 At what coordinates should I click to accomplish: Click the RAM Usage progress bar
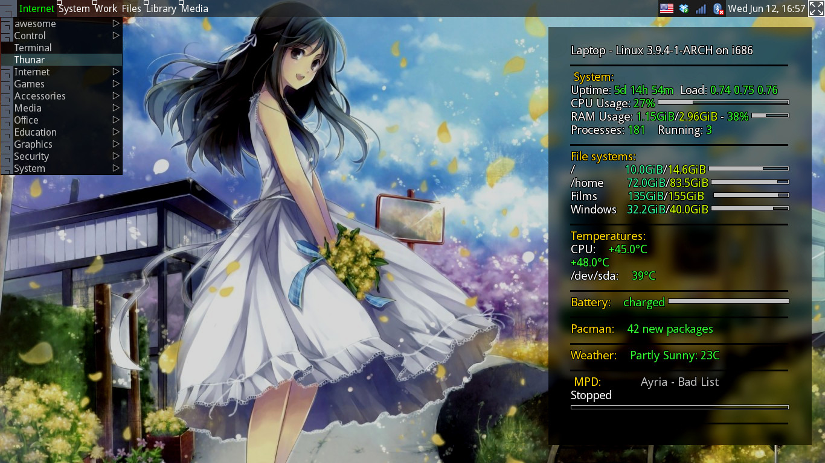pyautogui.click(x=770, y=115)
